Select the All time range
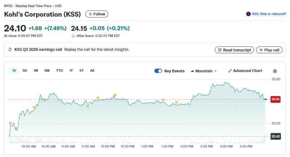This screenshot has width=290, height=157. (x=92, y=71)
